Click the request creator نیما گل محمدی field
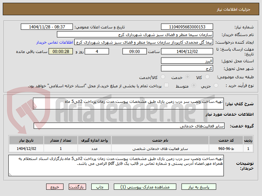Viewport: 262px width, 196px height. [144, 42]
